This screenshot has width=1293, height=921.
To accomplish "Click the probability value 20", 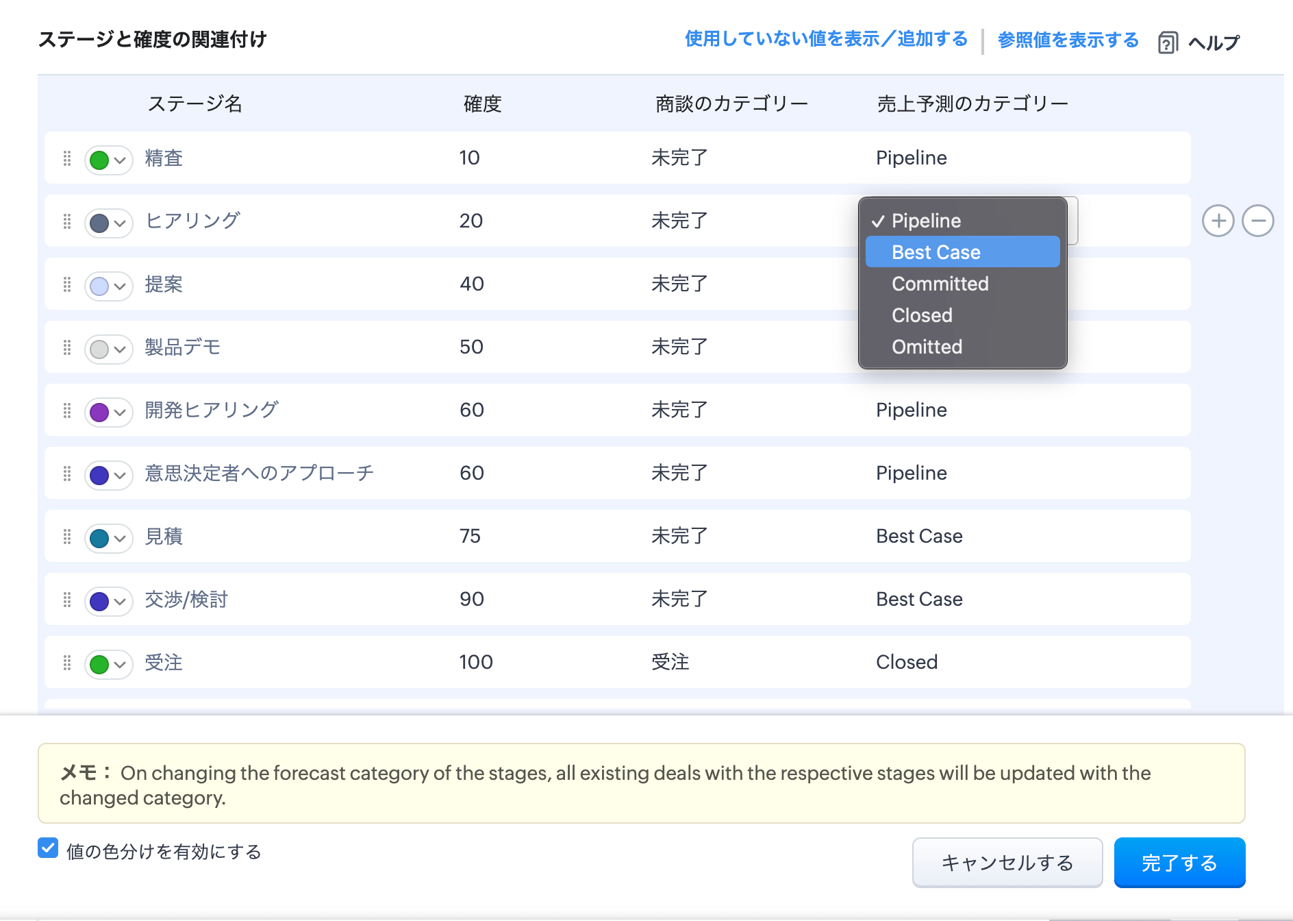I will 471,221.
